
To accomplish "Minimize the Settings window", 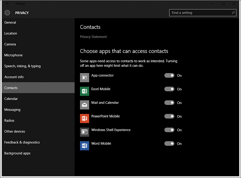I will (x=213, y=4).
